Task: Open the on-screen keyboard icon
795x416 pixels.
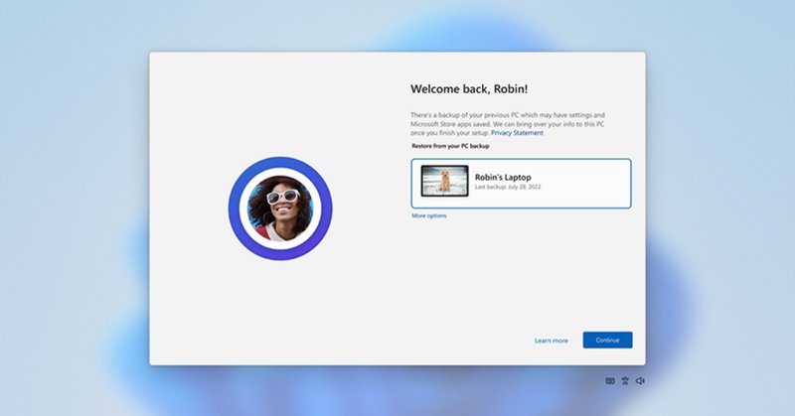Action: [x=610, y=381]
